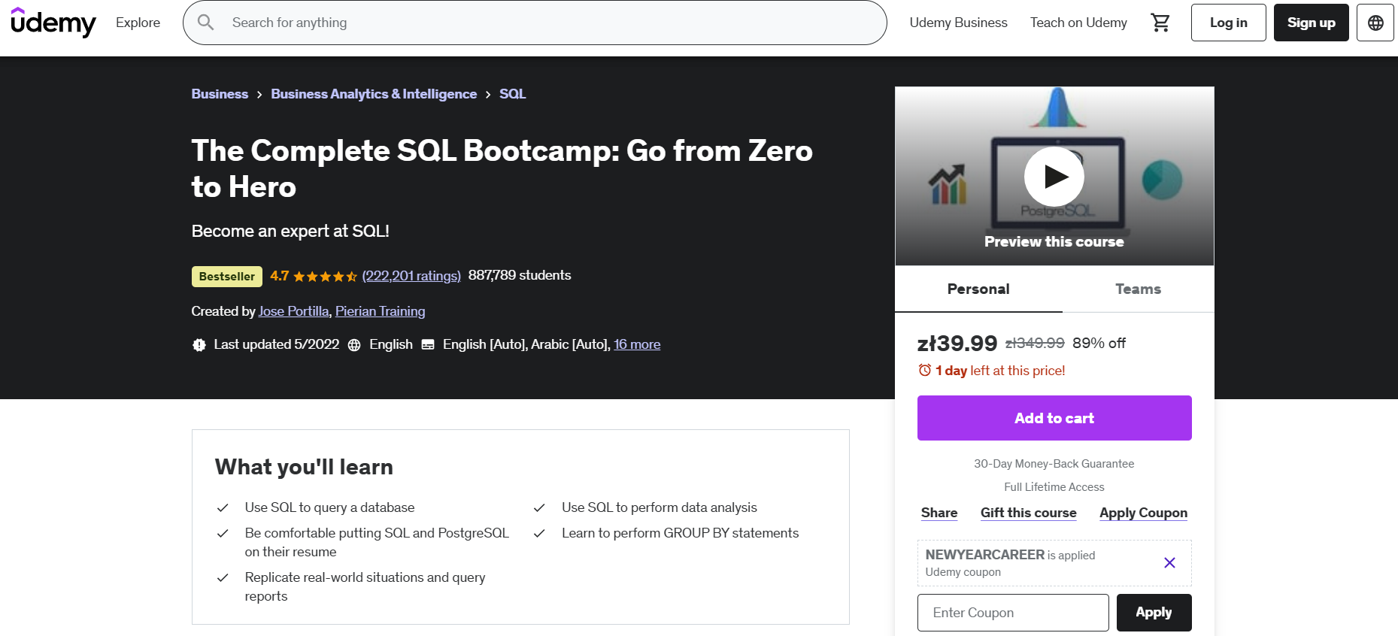Open the language globe button
This screenshot has width=1398, height=636.
point(1375,23)
